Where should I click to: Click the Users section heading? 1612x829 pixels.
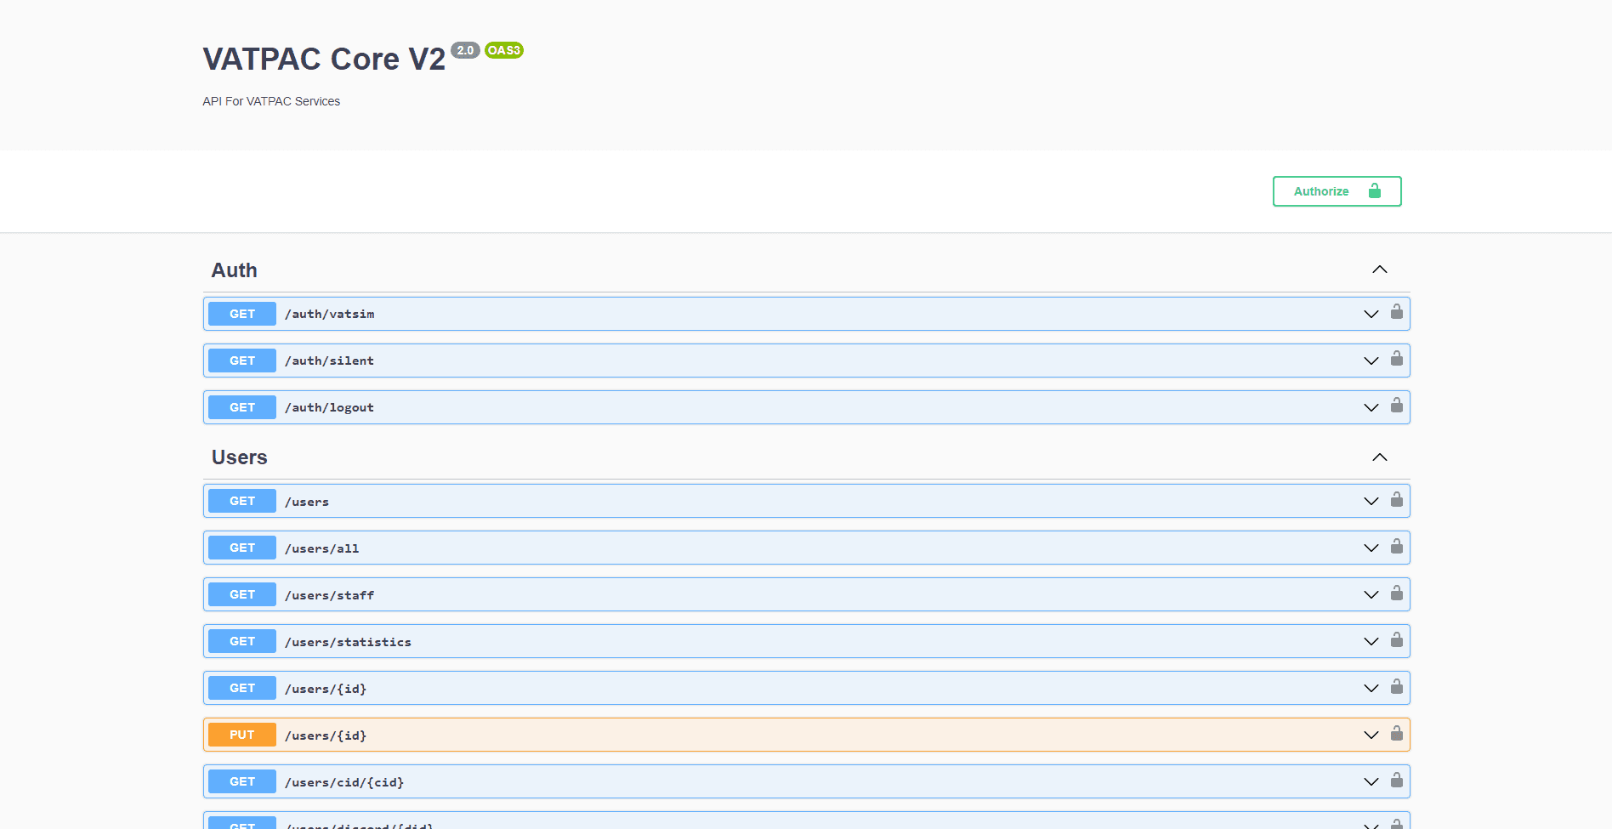[240, 457]
